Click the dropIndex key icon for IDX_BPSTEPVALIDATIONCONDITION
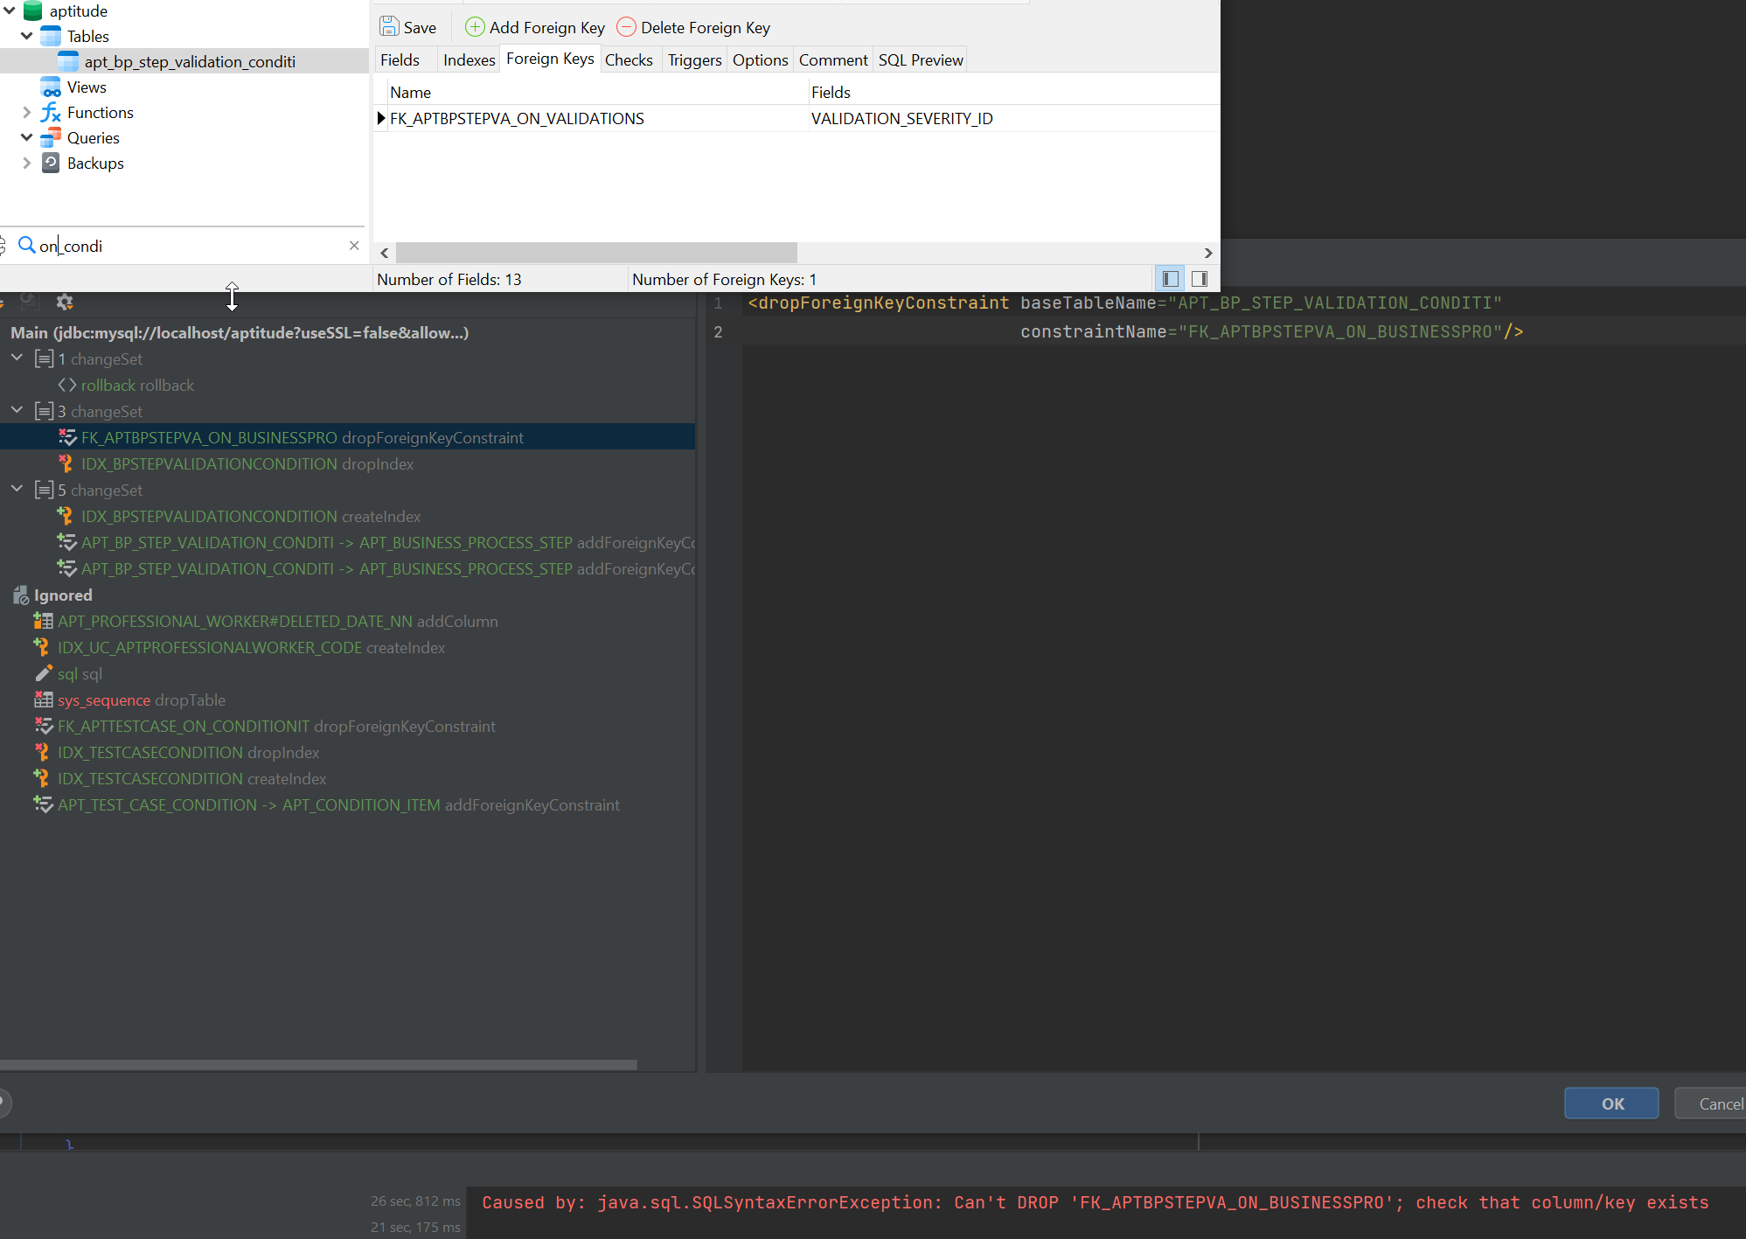 tap(66, 463)
